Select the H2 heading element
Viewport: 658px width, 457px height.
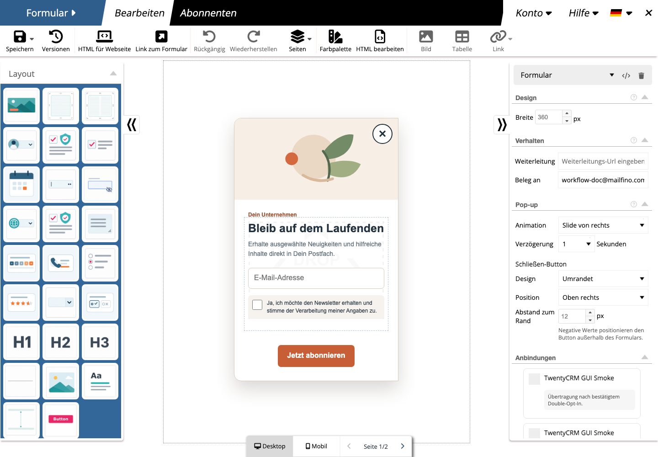61,341
